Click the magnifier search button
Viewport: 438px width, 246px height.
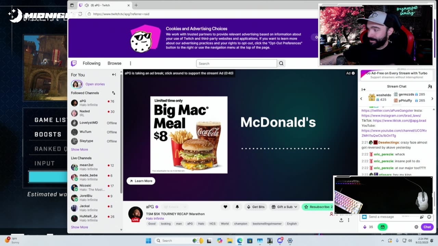click(x=281, y=63)
